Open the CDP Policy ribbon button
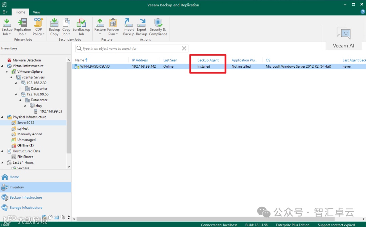 point(39,27)
